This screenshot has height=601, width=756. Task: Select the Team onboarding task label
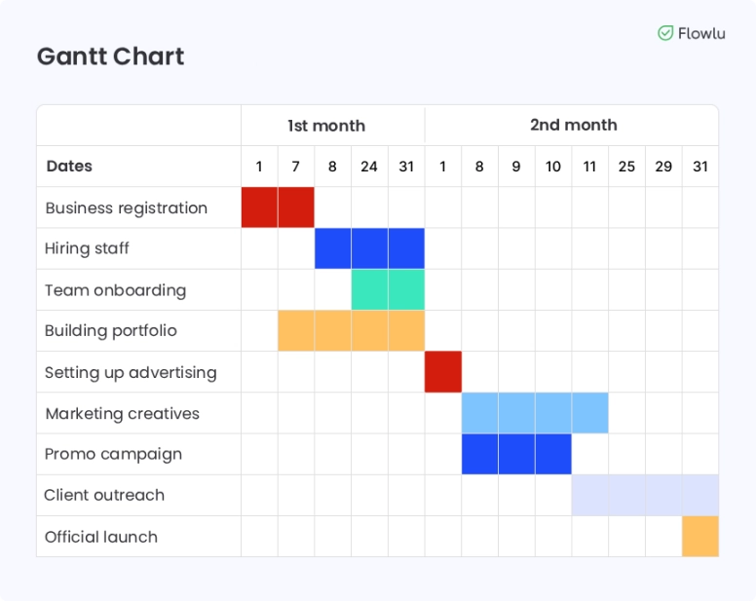(115, 290)
